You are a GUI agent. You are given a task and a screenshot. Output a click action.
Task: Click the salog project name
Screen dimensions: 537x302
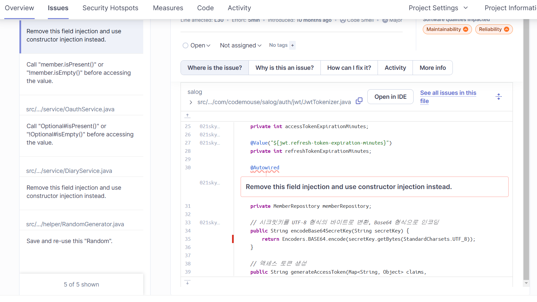[195, 92]
